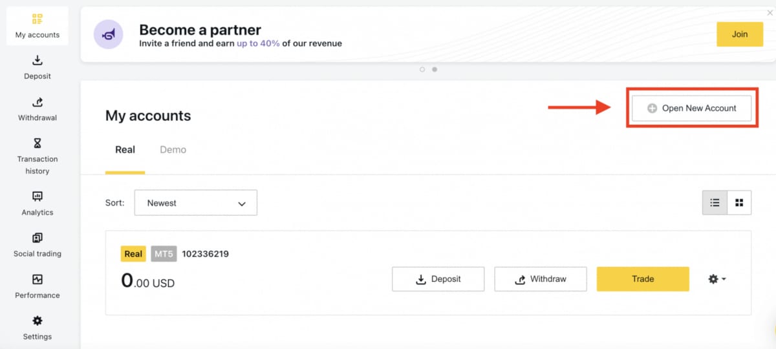Open Withdrawal from sidebar
This screenshot has width=776, height=349.
(38, 109)
